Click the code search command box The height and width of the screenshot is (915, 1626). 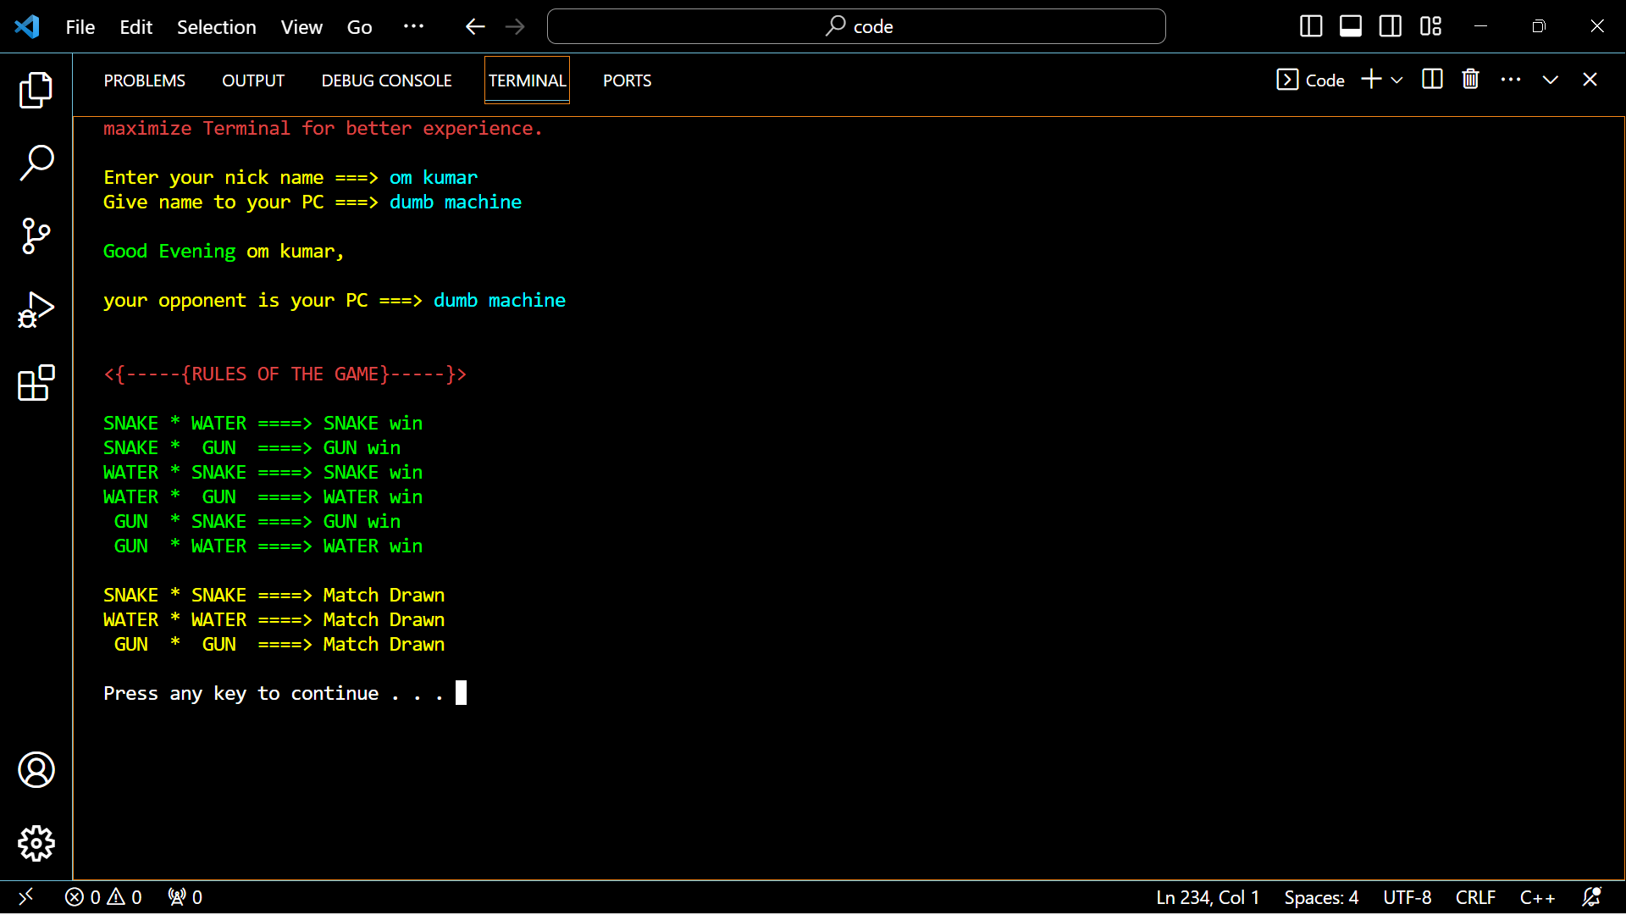point(856,26)
